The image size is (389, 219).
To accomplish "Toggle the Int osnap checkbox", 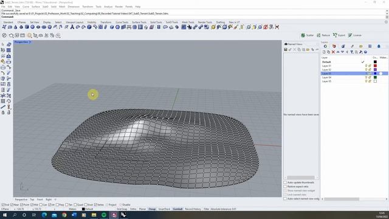I will [x=50, y=205].
